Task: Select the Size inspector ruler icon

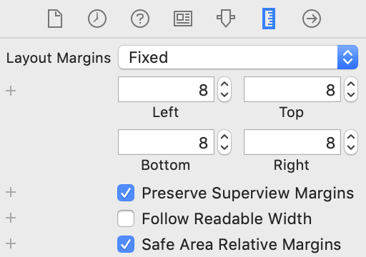Action: 269,19
